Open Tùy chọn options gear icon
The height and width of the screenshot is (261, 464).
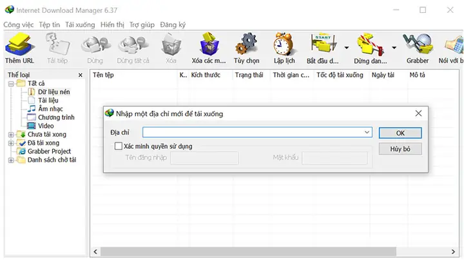point(246,44)
